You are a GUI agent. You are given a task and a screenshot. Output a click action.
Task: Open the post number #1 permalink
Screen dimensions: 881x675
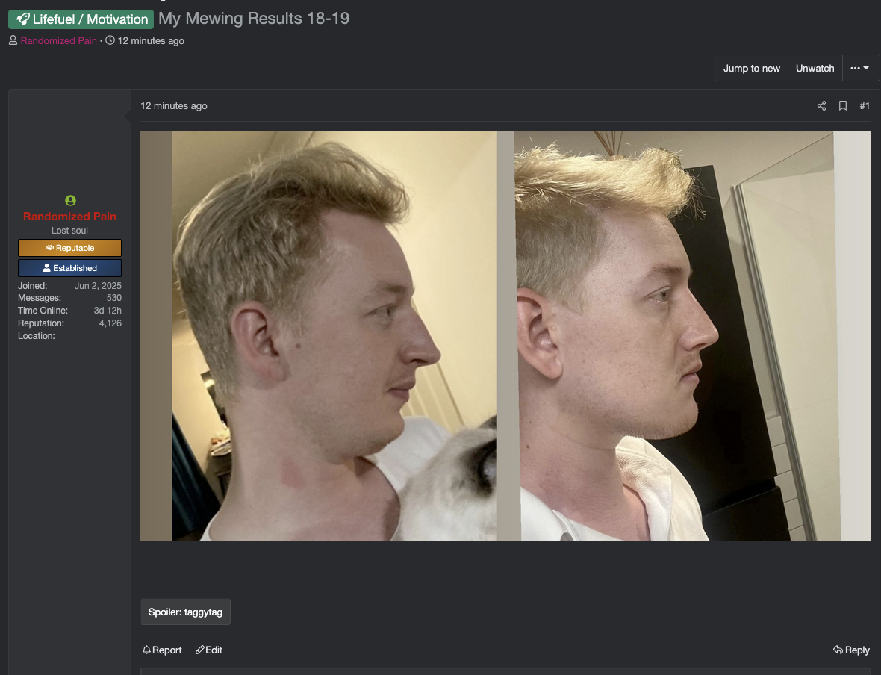(865, 106)
